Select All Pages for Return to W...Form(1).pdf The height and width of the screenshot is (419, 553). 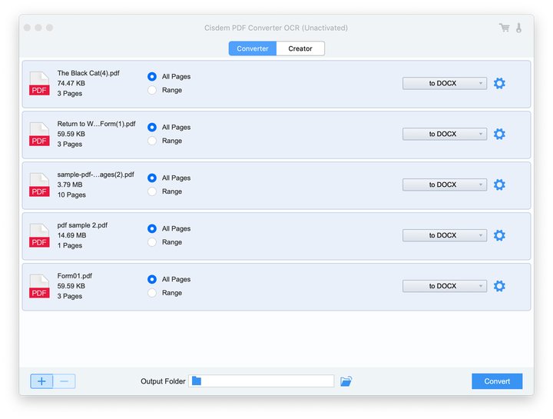(152, 127)
